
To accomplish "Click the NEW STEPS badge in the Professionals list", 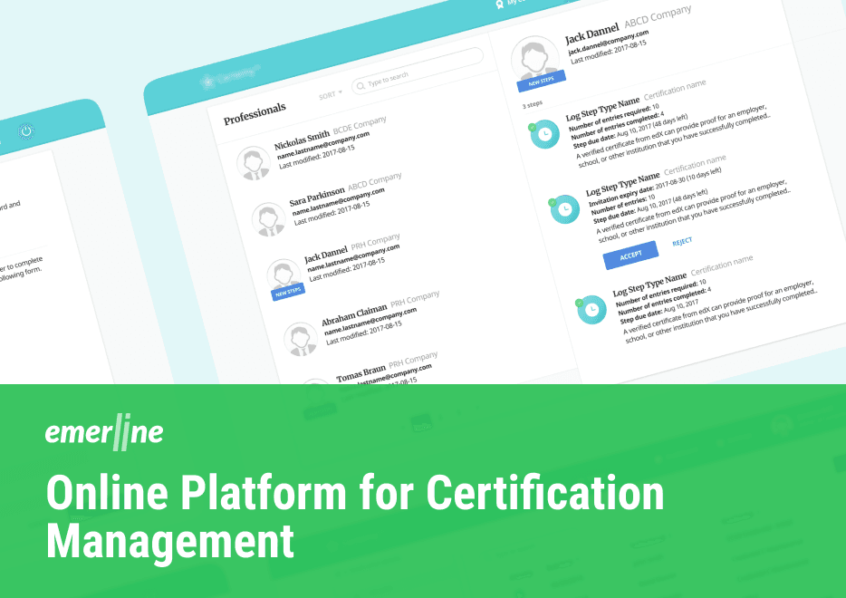I will (288, 292).
